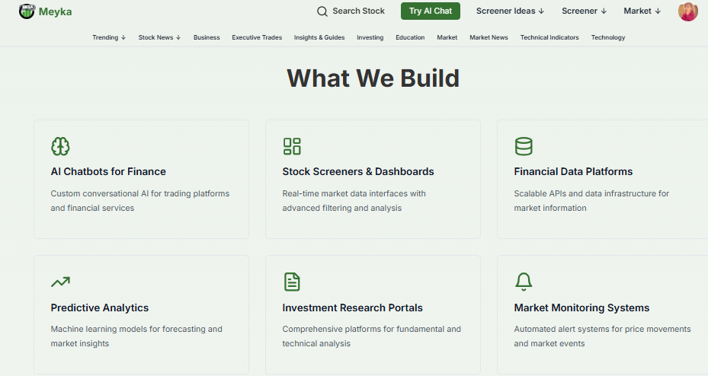Open the Market dropdown in header

point(642,11)
